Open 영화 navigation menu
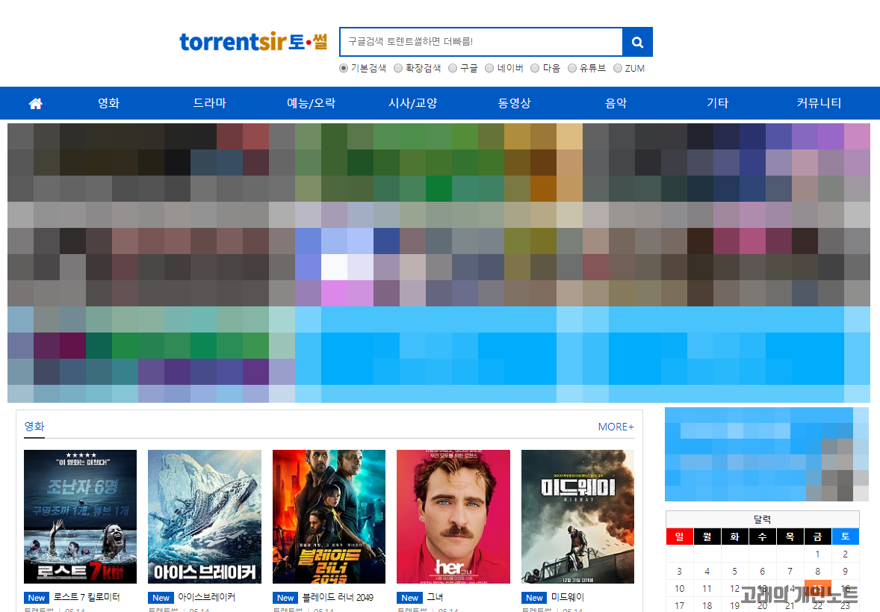 click(x=108, y=103)
